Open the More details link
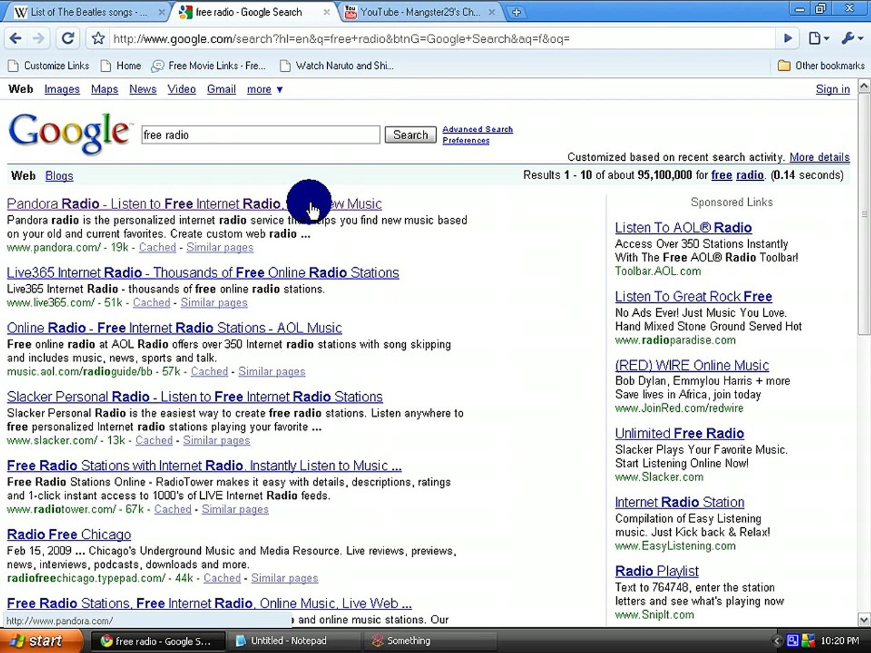 click(820, 157)
